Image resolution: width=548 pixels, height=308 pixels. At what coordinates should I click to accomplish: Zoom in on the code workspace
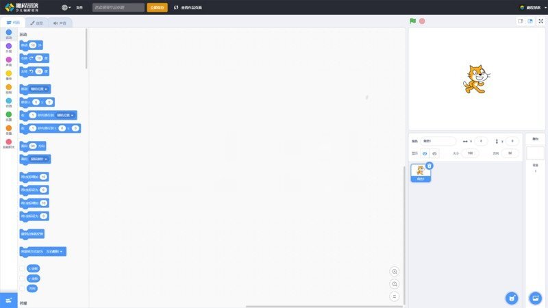(394, 272)
